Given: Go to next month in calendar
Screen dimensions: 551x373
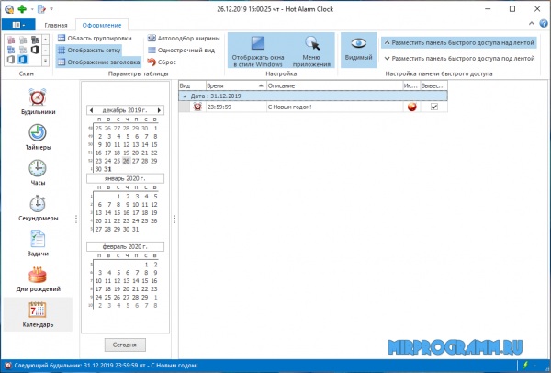Looking at the screenshot, I should click(159, 110).
